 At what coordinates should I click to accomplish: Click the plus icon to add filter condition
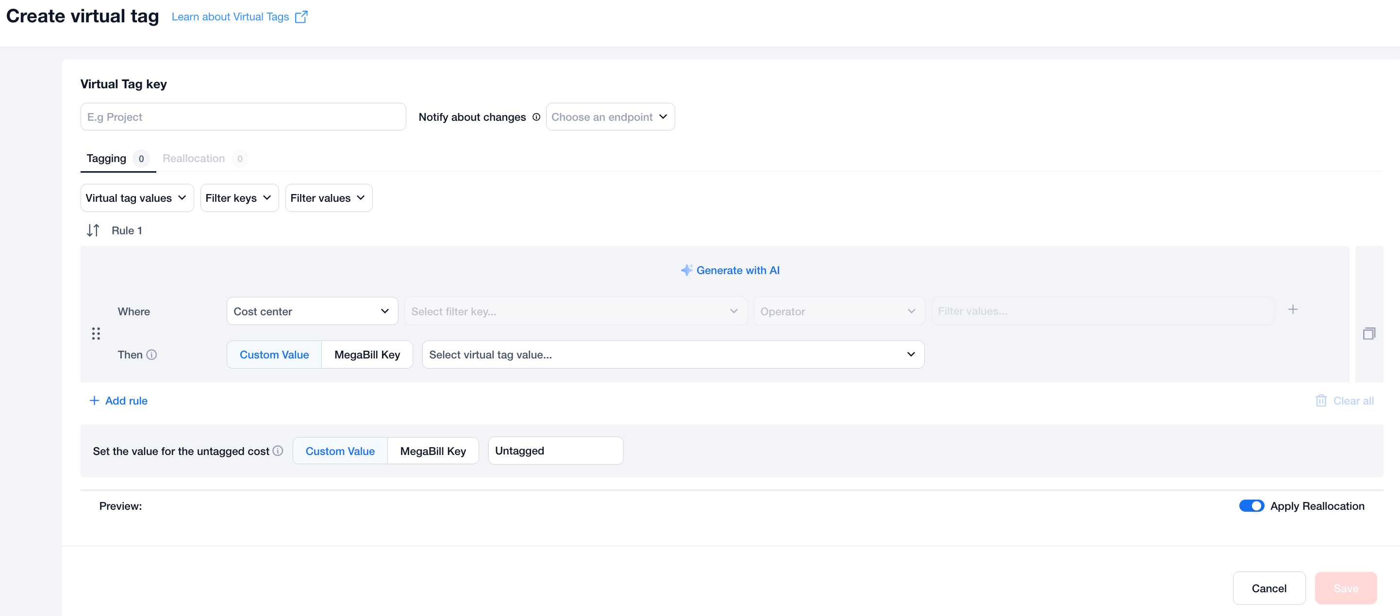1292,309
